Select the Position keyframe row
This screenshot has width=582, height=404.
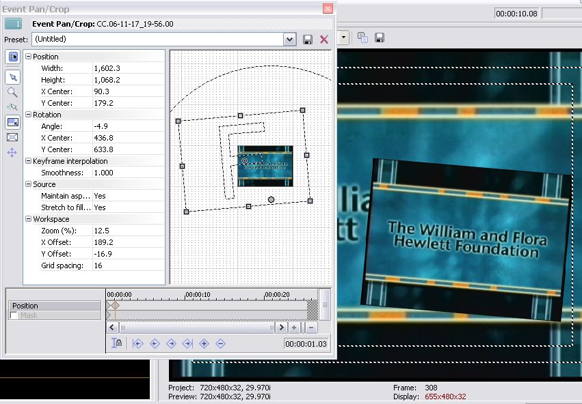pos(55,306)
